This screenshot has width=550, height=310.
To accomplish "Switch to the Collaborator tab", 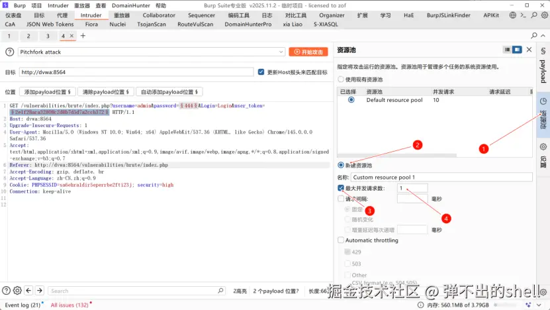I will tap(159, 15).
